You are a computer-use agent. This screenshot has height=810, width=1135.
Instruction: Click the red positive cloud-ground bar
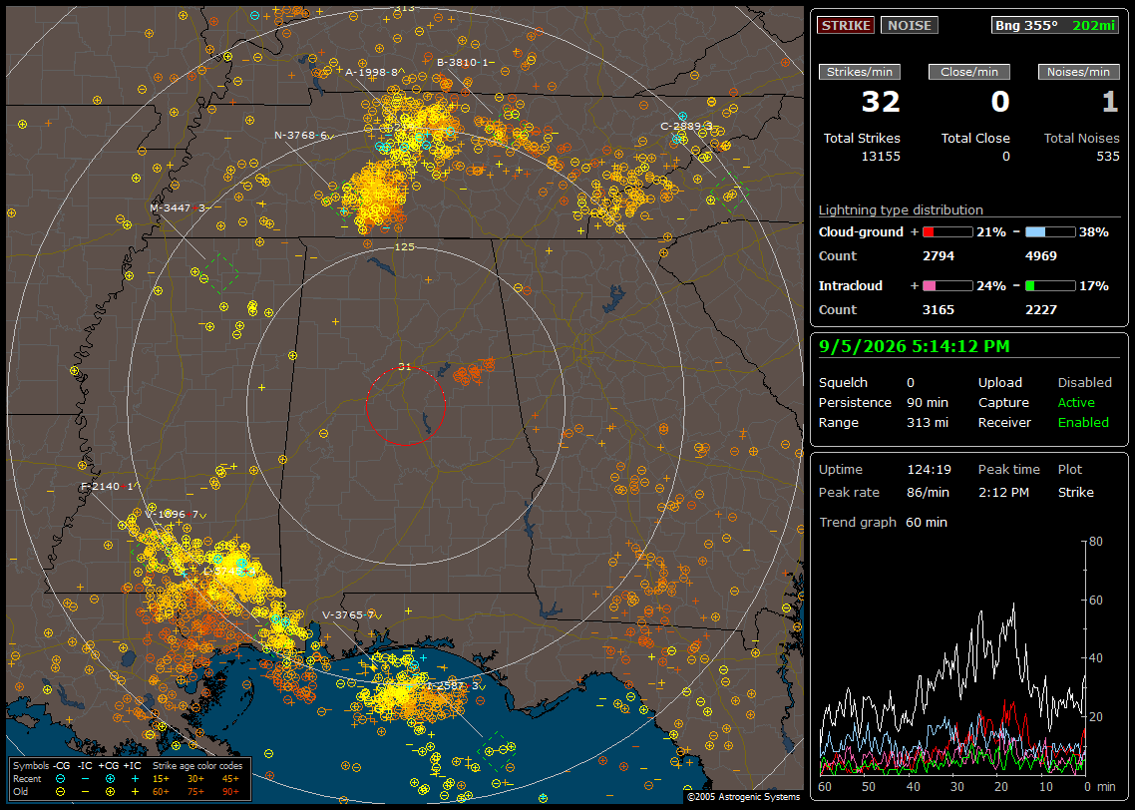[x=947, y=232]
